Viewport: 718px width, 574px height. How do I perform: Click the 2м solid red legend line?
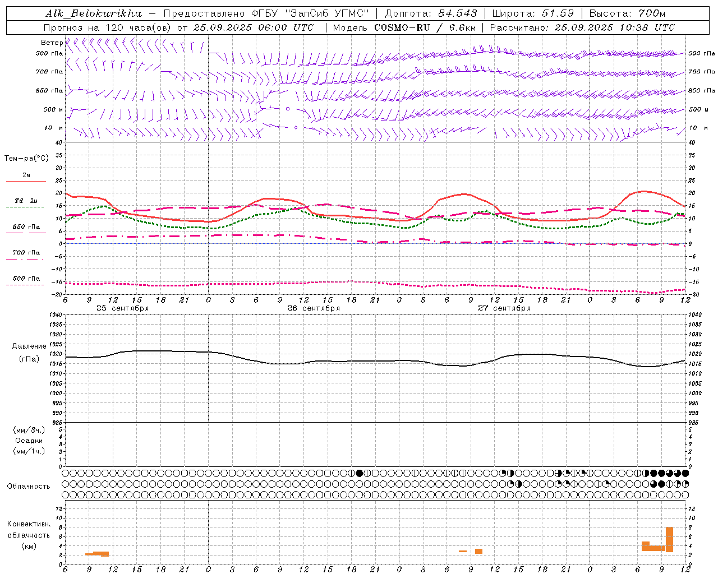26,182
